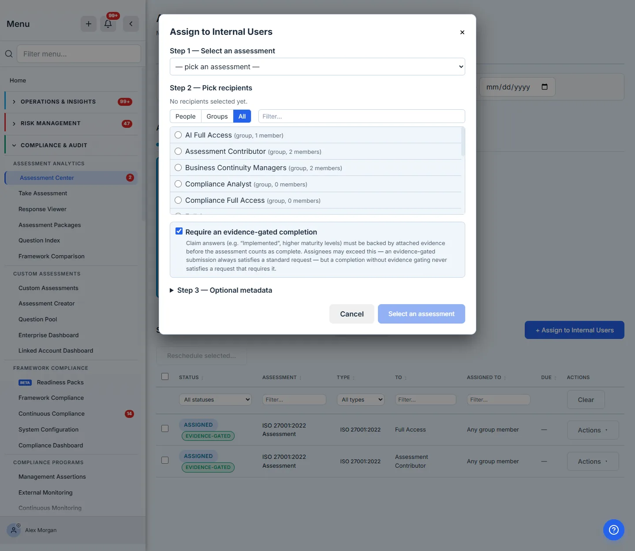Uncheck Require an evidence-gated completion
Screen dimensions: 635x551
tap(179, 231)
